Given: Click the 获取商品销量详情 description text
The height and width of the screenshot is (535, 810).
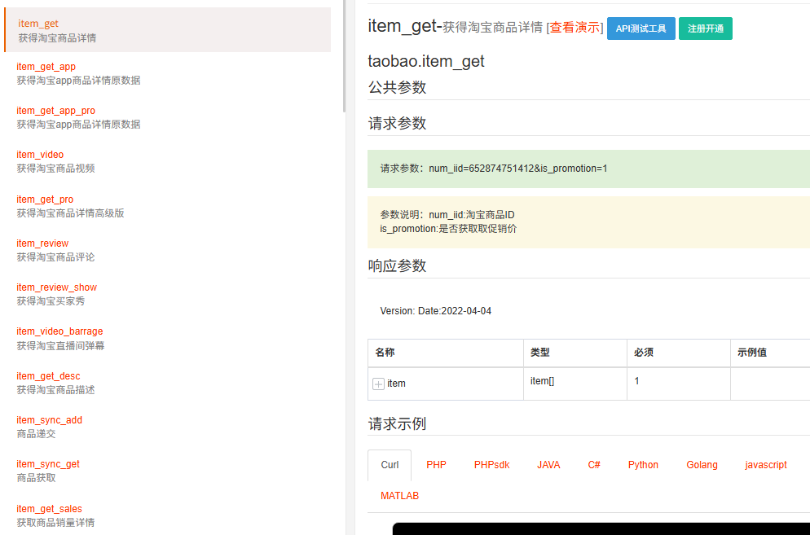Looking at the screenshot, I should coord(55,523).
